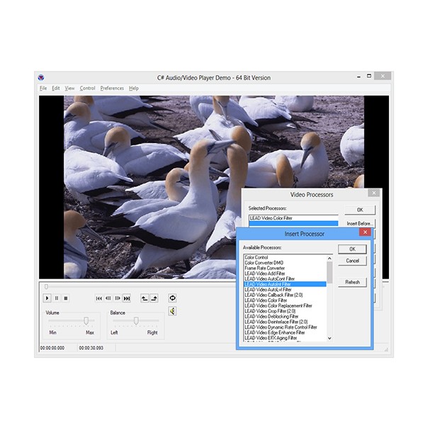This screenshot has width=425, height=425.
Task: Open the Preferences menu
Action: click(x=112, y=89)
